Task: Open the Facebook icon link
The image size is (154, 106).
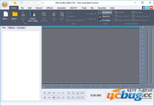Action: (143, 8)
